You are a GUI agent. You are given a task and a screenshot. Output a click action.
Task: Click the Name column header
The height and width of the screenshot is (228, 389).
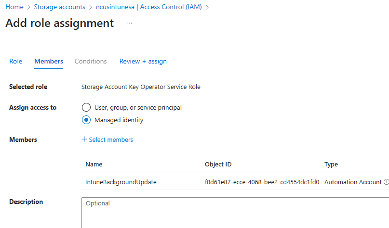94,165
